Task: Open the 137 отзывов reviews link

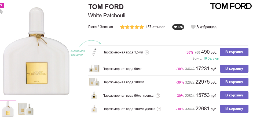Action: tap(155, 27)
